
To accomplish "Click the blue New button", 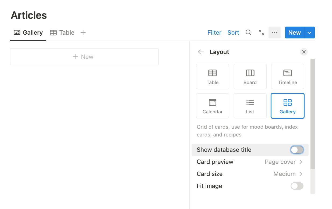I will coord(295,33).
